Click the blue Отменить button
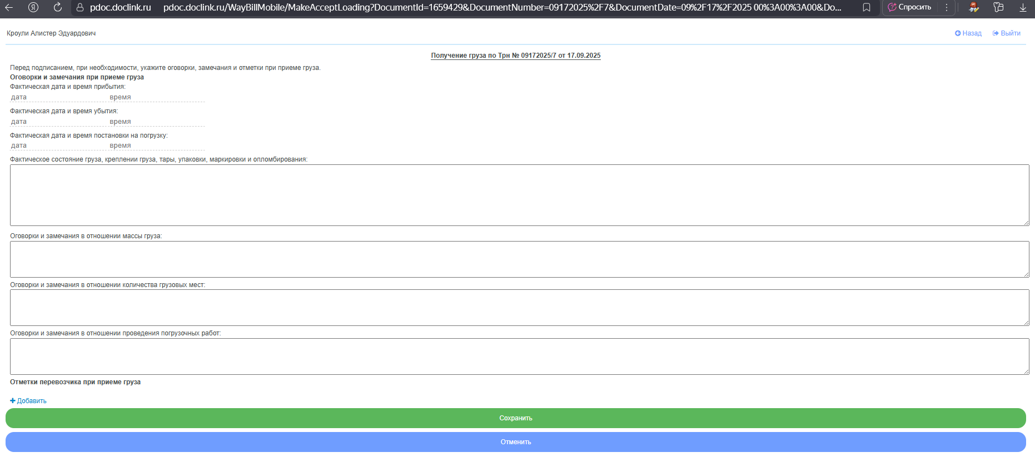Viewport: 1035px width, 457px height. tap(516, 442)
